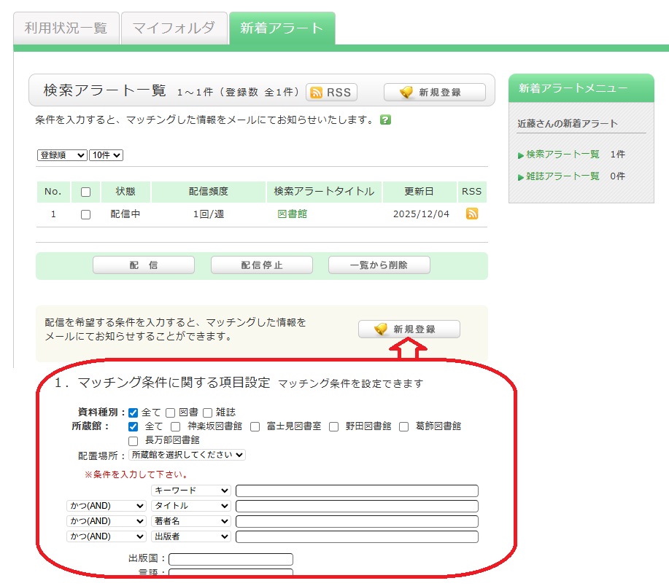
Task: Open the RSS icon in the 図書館 row
Action: tap(472, 214)
